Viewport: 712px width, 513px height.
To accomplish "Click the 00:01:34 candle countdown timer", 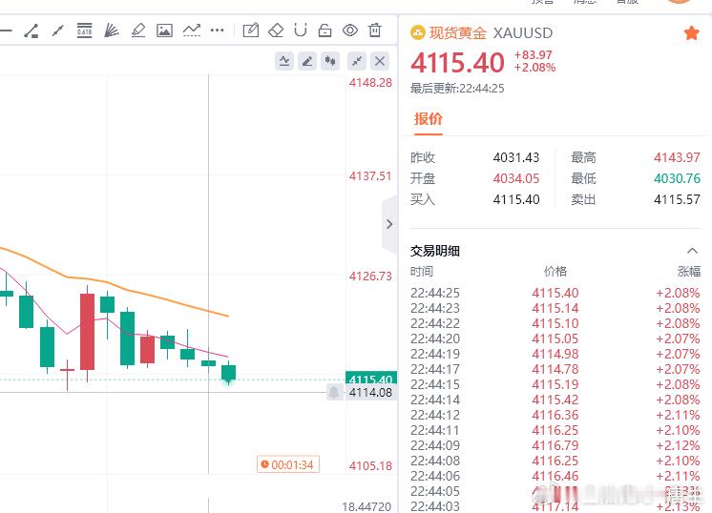I will pyautogui.click(x=288, y=465).
